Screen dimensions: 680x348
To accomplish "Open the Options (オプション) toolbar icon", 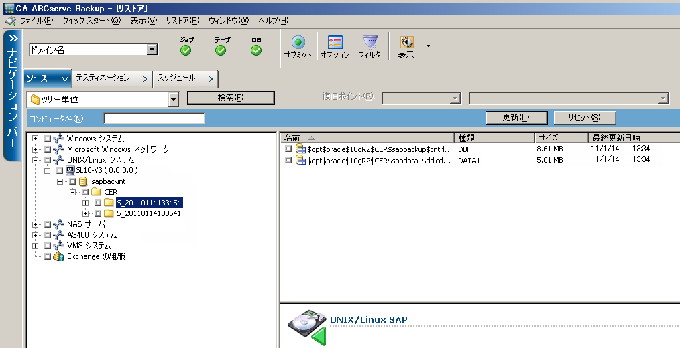I will [335, 42].
